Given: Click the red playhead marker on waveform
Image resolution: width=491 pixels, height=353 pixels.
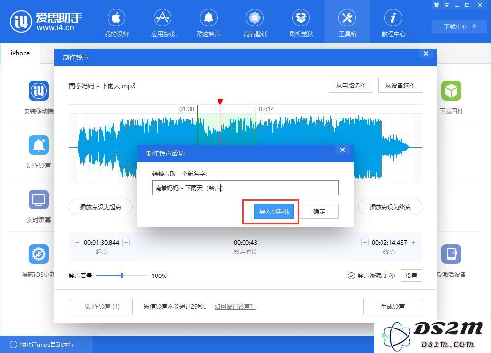Looking at the screenshot, I should [x=220, y=101].
